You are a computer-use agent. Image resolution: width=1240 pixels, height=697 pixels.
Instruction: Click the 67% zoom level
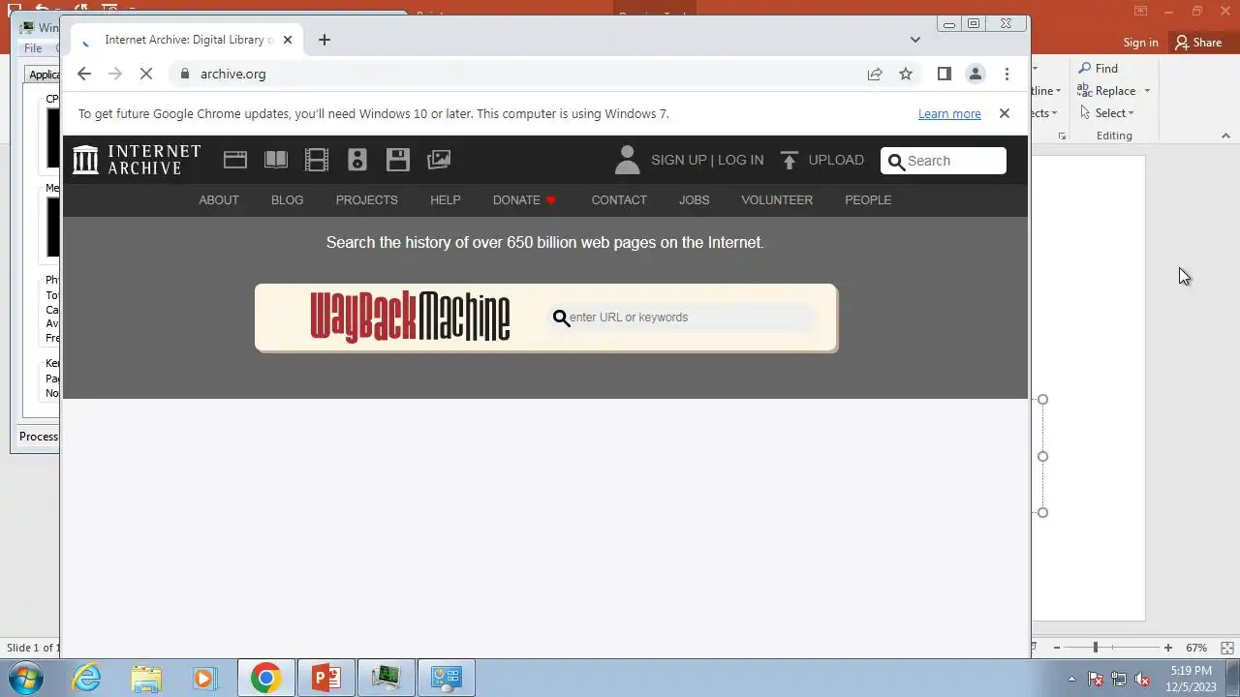pyautogui.click(x=1196, y=648)
